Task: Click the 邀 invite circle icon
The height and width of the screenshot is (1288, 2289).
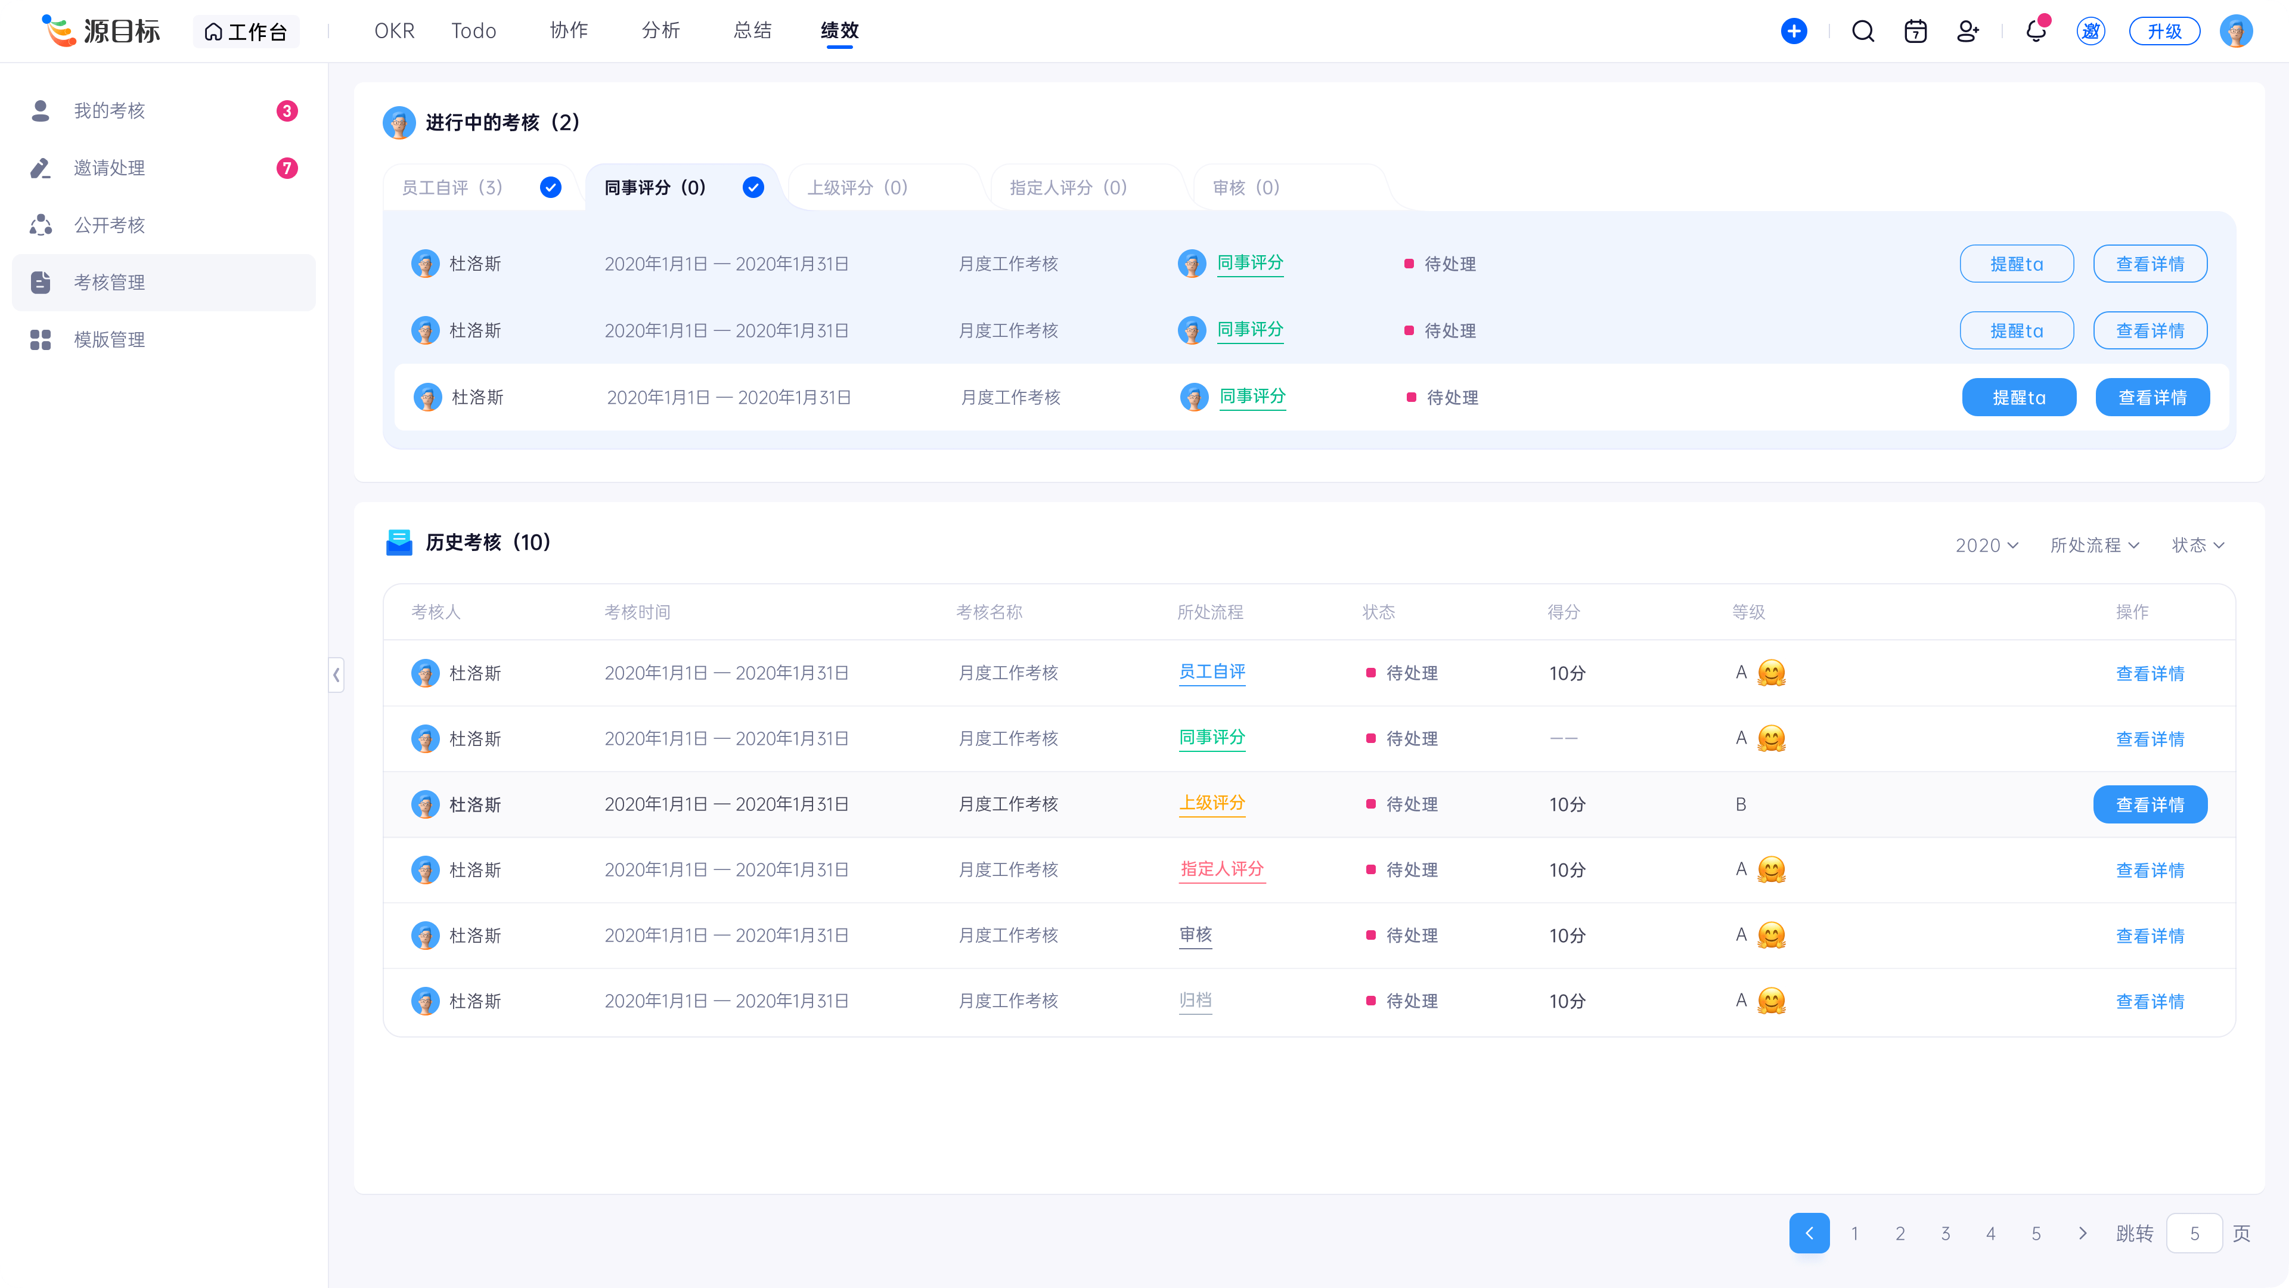Action: pyautogui.click(x=2090, y=31)
